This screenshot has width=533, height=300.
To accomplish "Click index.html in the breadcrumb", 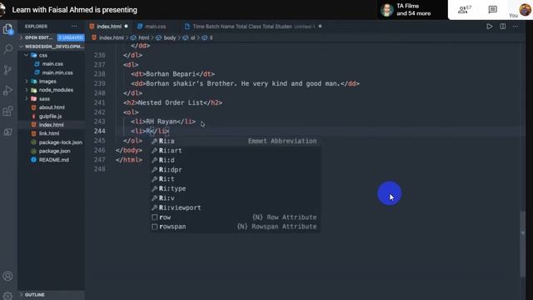I will point(111,37).
